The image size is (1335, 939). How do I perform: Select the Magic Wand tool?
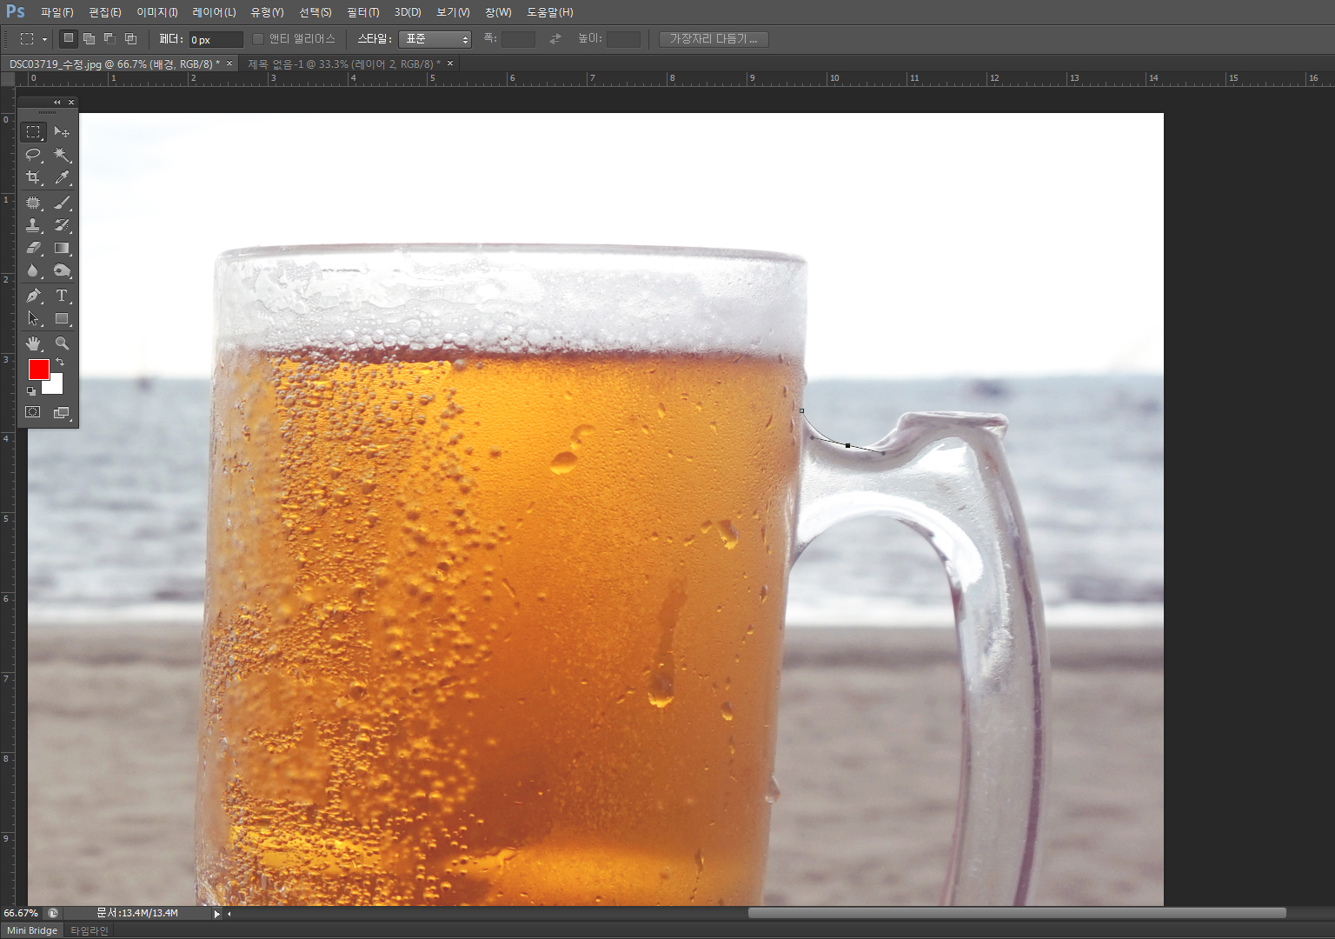(62, 155)
